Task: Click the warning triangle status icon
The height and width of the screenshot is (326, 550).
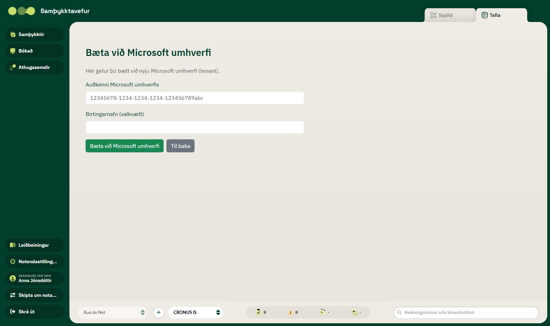Action: click(290, 312)
